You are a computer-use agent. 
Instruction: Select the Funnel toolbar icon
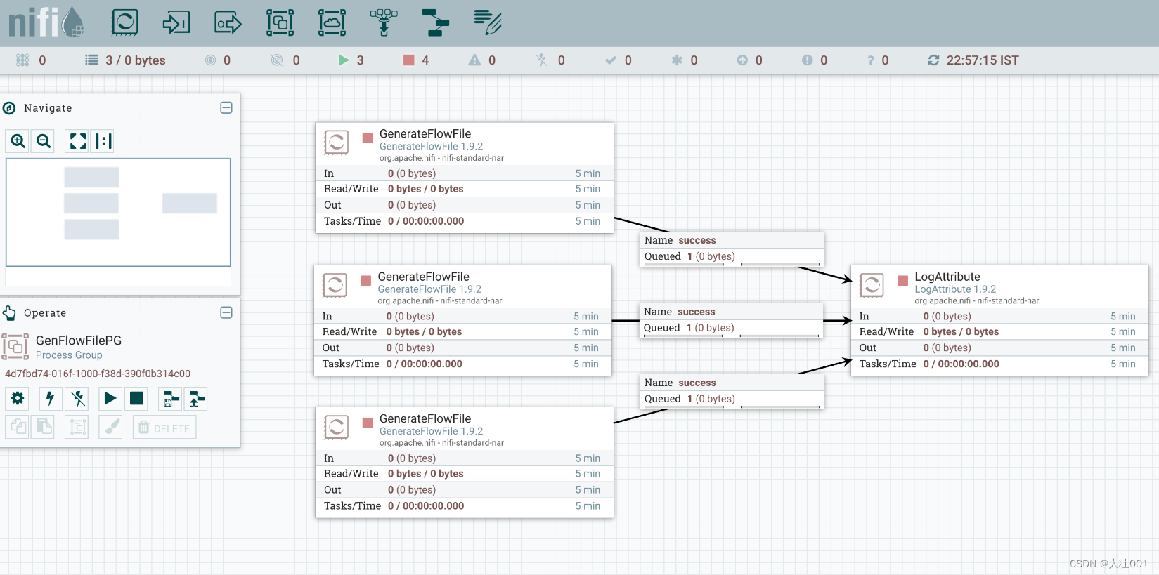pos(384,22)
